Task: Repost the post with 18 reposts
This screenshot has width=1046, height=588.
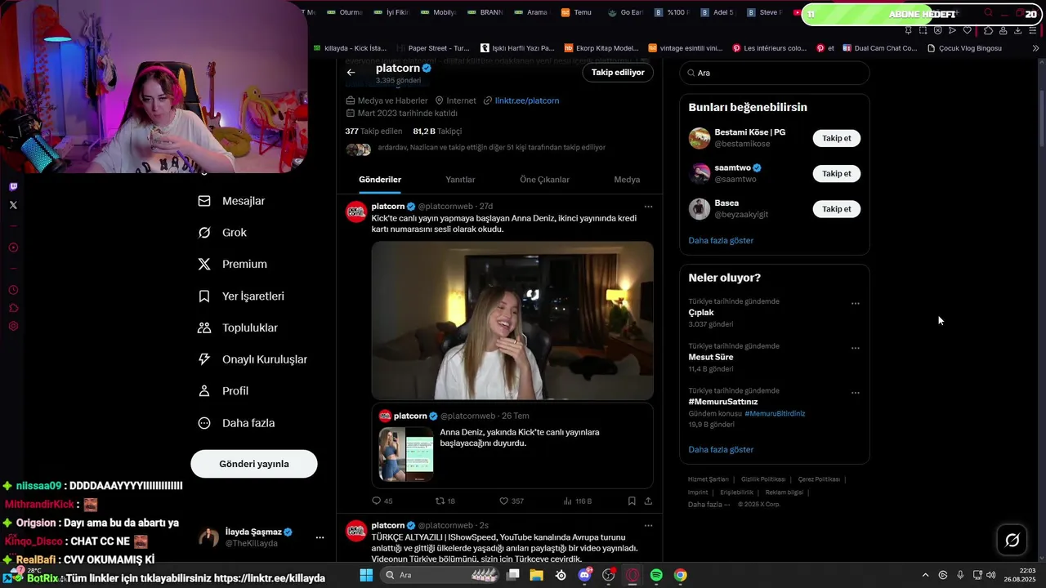Action: pyautogui.click(x=445, y=501)
